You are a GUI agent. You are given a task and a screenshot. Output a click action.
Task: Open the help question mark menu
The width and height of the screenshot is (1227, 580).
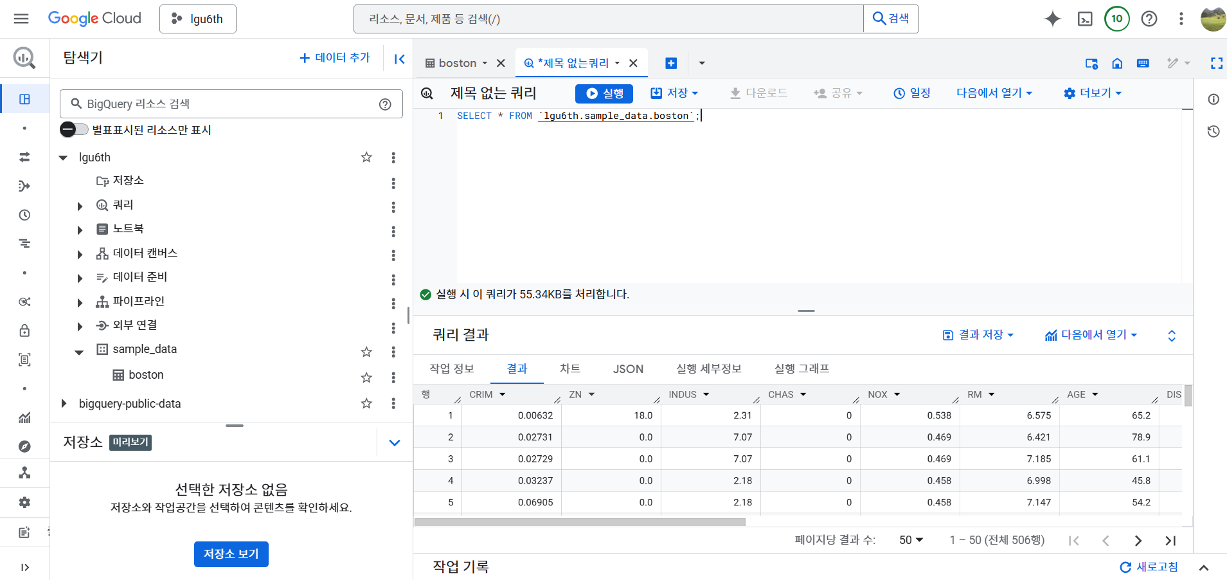[x=1149, y=19]
